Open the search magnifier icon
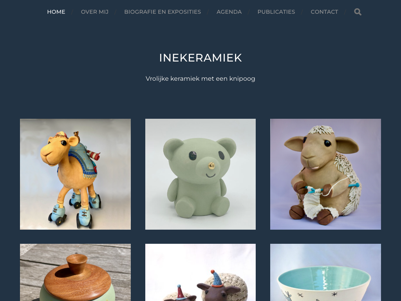 [x=358, y=12]
